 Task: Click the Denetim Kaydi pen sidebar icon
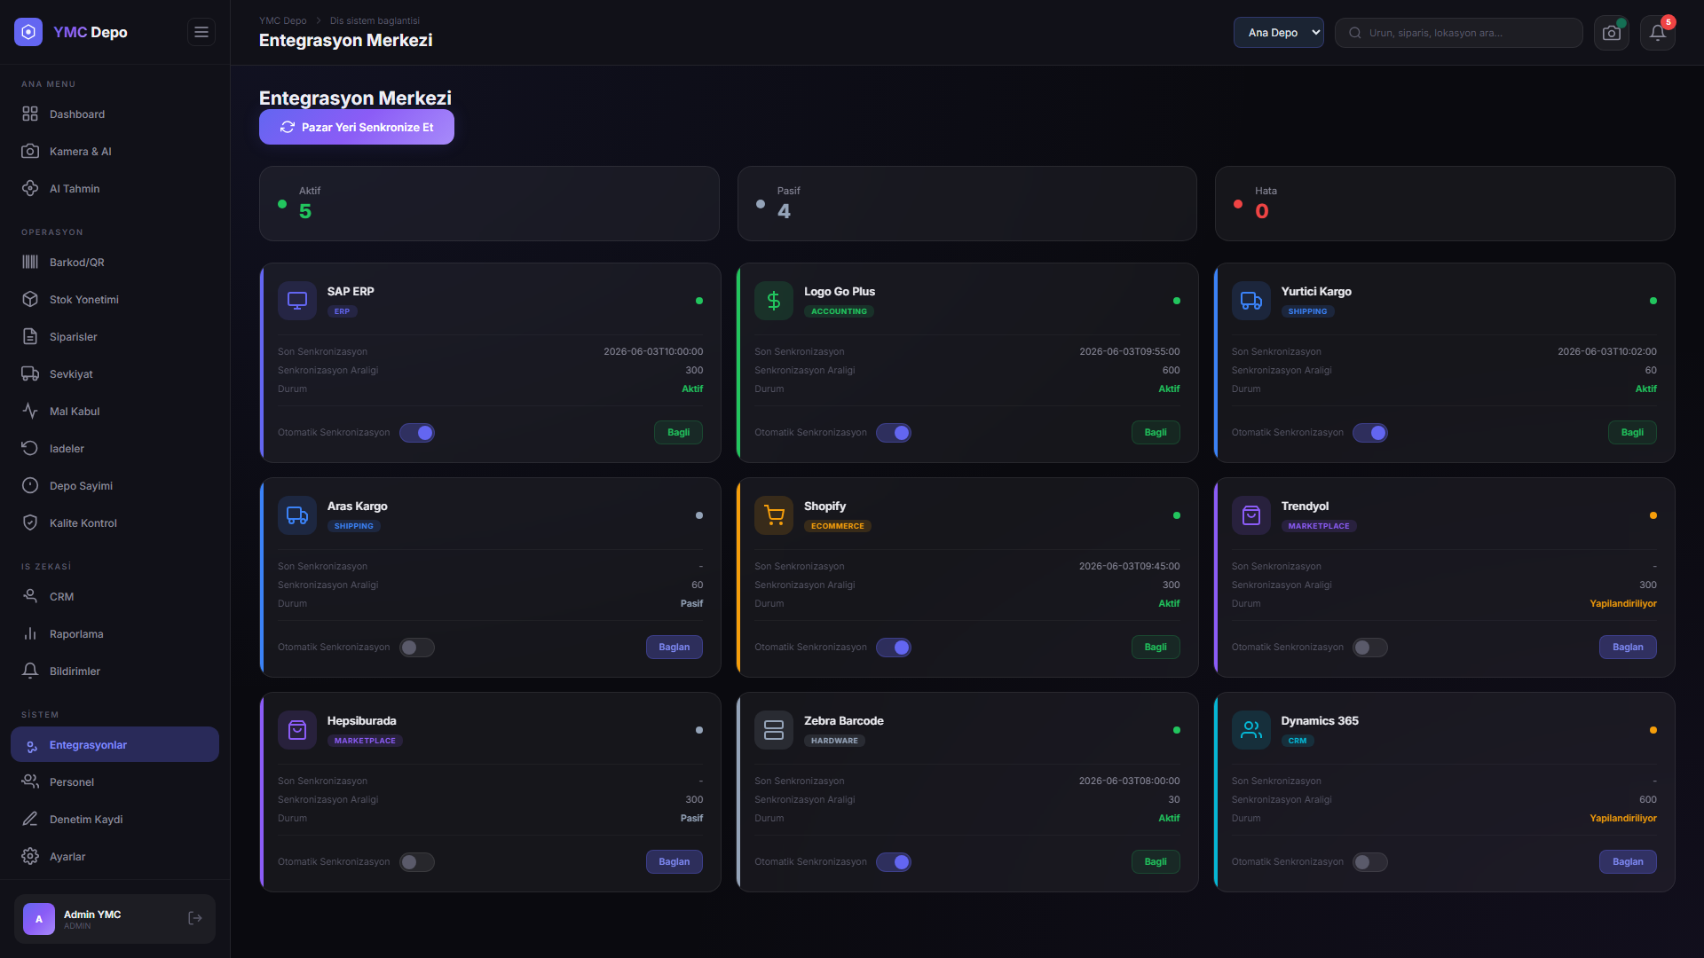30,819
